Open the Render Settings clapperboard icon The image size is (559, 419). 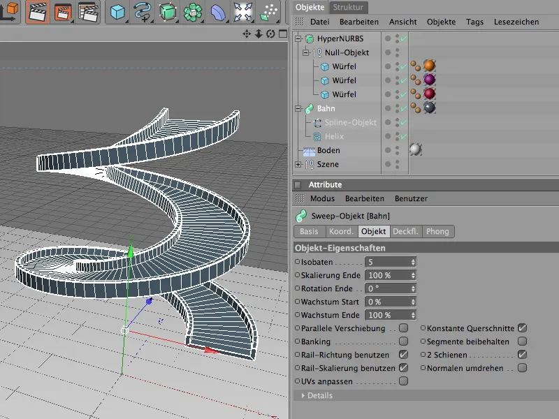(88, 12)
